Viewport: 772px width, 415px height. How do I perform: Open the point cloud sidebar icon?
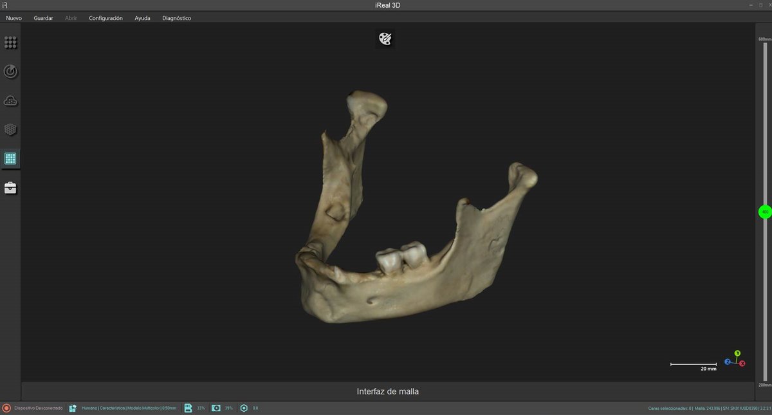[x=10, y=100]
